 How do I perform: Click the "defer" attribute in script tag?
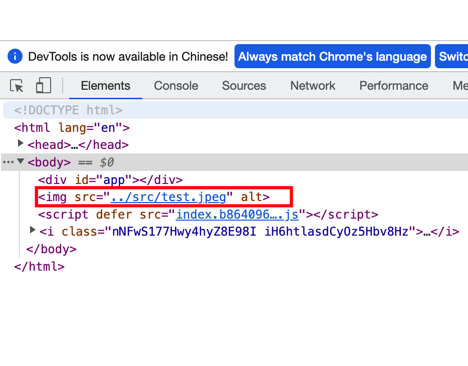pyautogui.click(x=114, y=215)
